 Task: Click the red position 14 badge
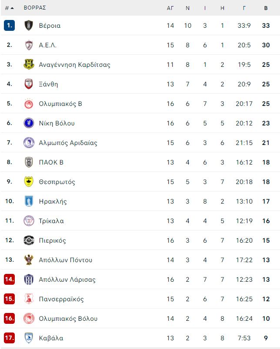click(10, 280)
